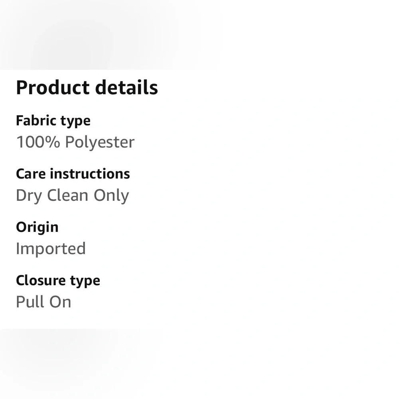Click the Pull On value
This screenshot has height=399, width=399.
tap(43, 302)
